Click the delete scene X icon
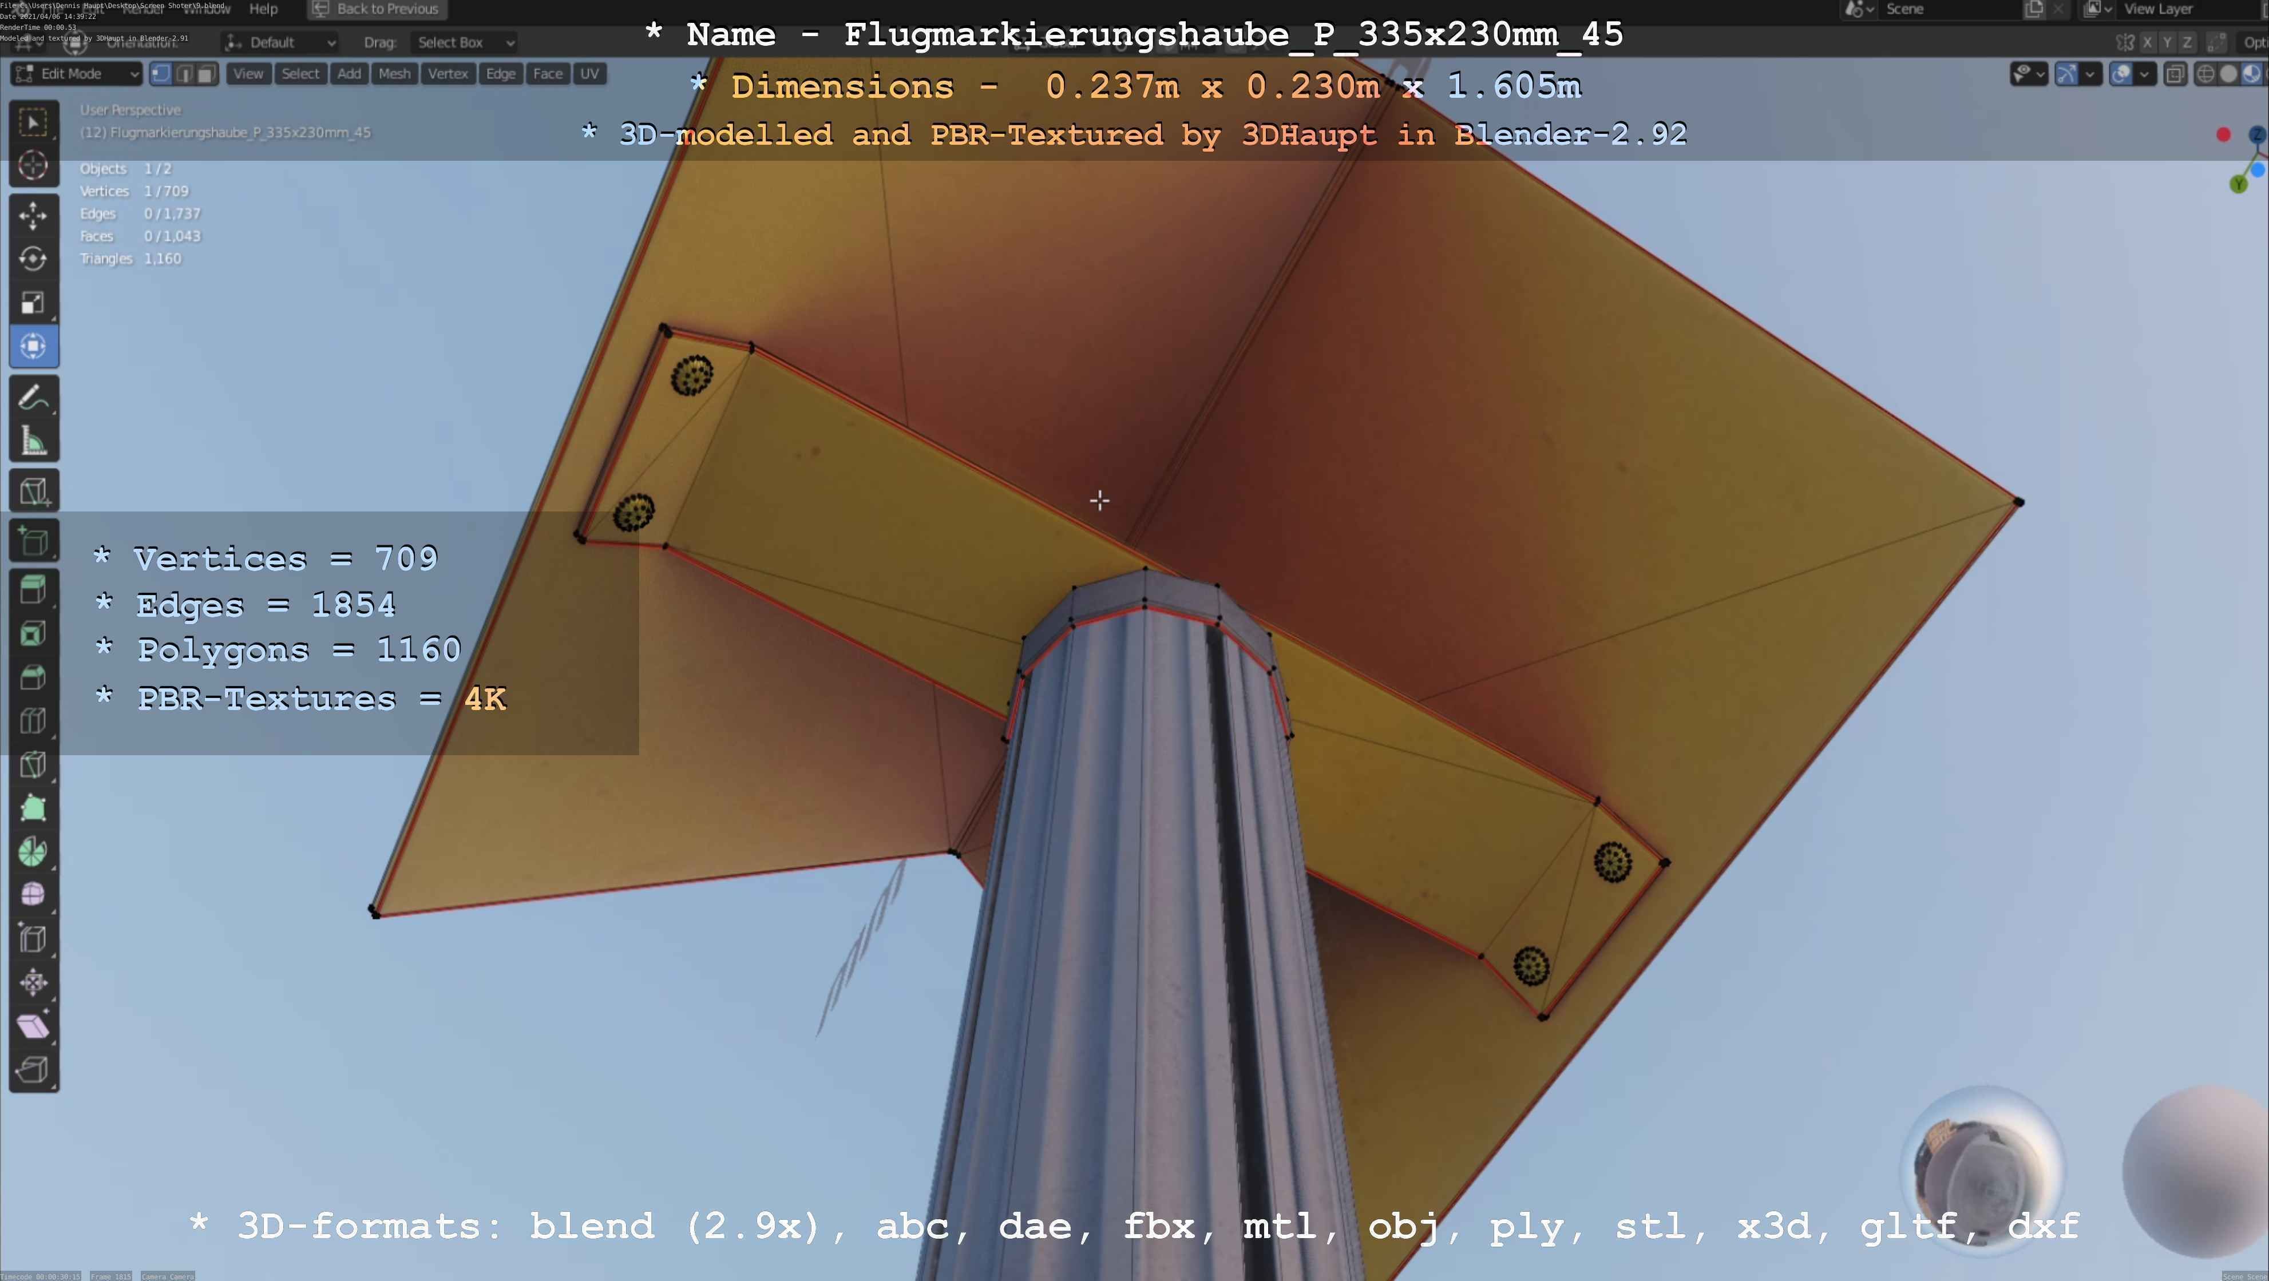The image size is (2269, 1281). 2058,9
